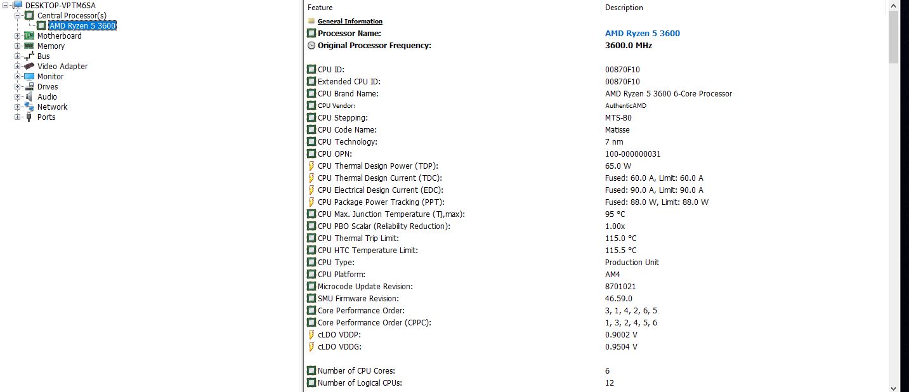Screen dimensions: 909x392
Task: Select the CPU ID row label
Action: [x=331, y=69]
